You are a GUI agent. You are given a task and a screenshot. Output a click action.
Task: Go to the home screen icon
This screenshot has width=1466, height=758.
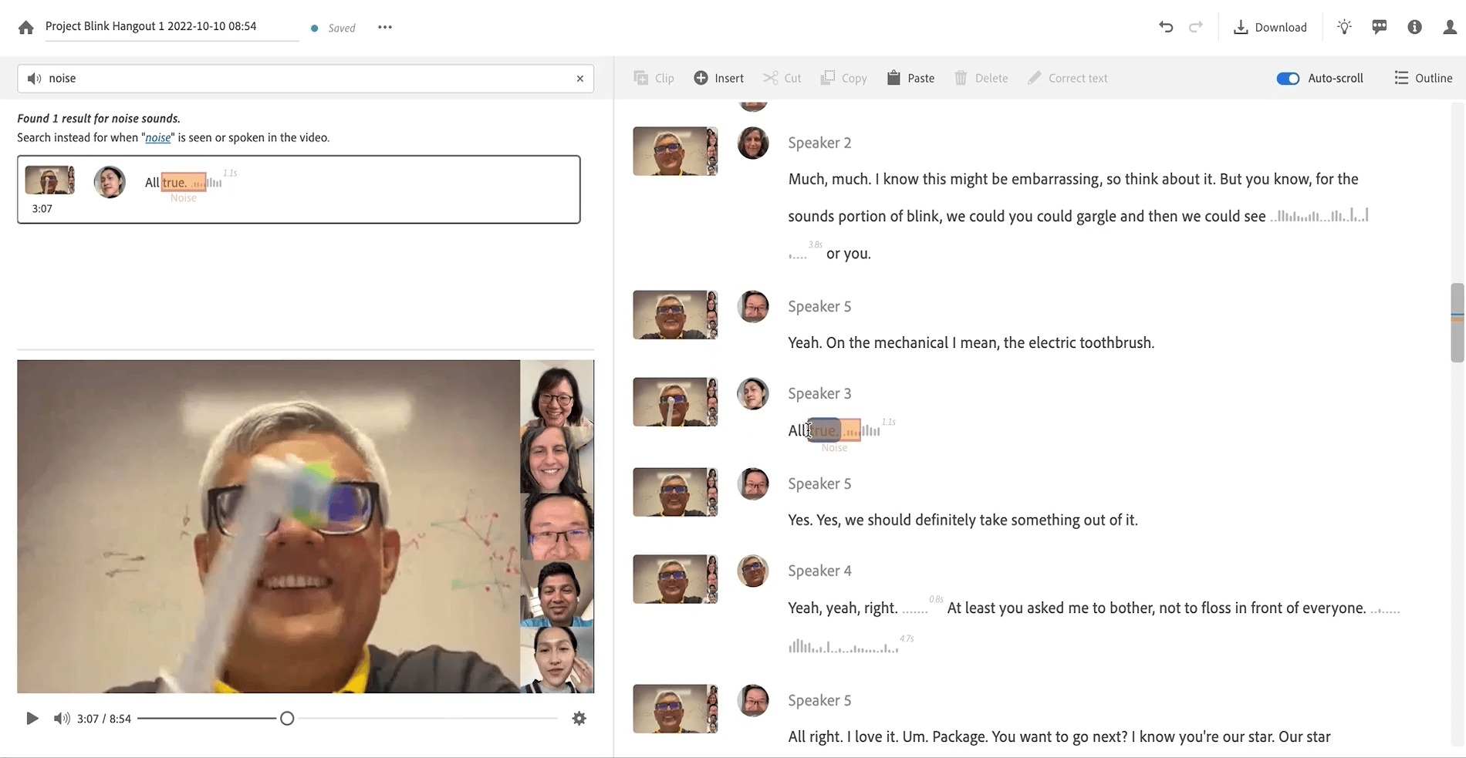tap(25, 28)
